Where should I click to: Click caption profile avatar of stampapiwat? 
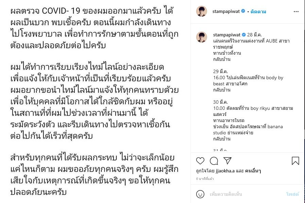(x=202, y=37)
